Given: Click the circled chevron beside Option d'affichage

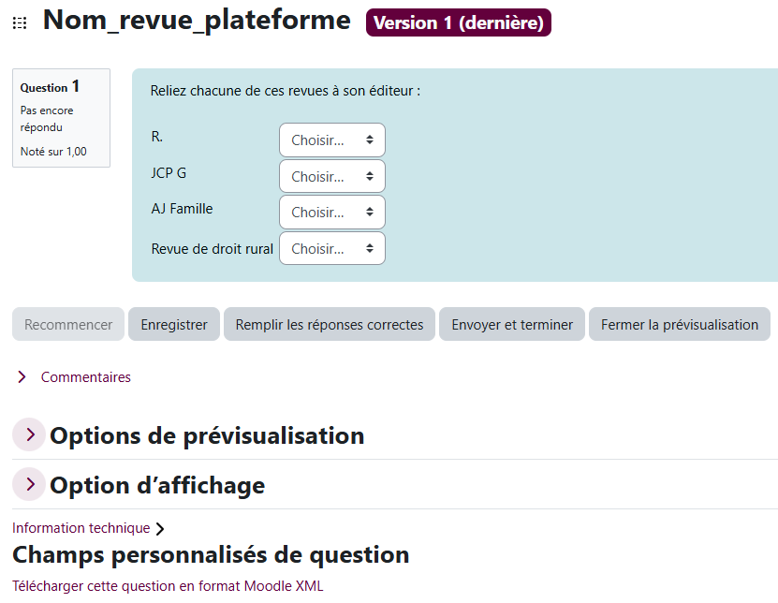Looking at the screenshot, I should point(27,484).
